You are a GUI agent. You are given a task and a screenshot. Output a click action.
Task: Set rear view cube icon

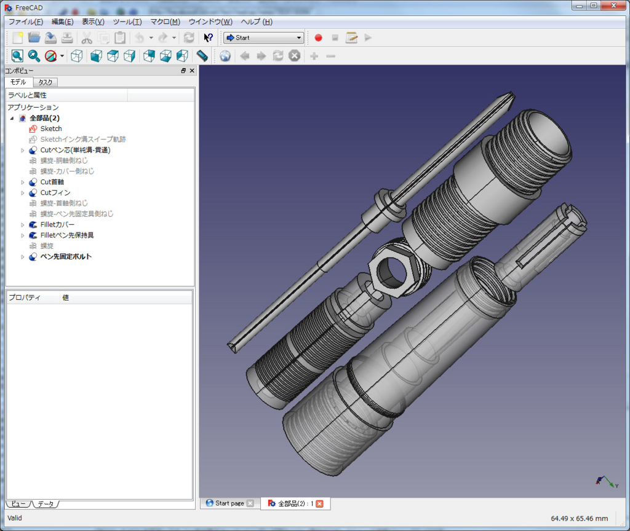pyautogui.click(x=149, y=56)
